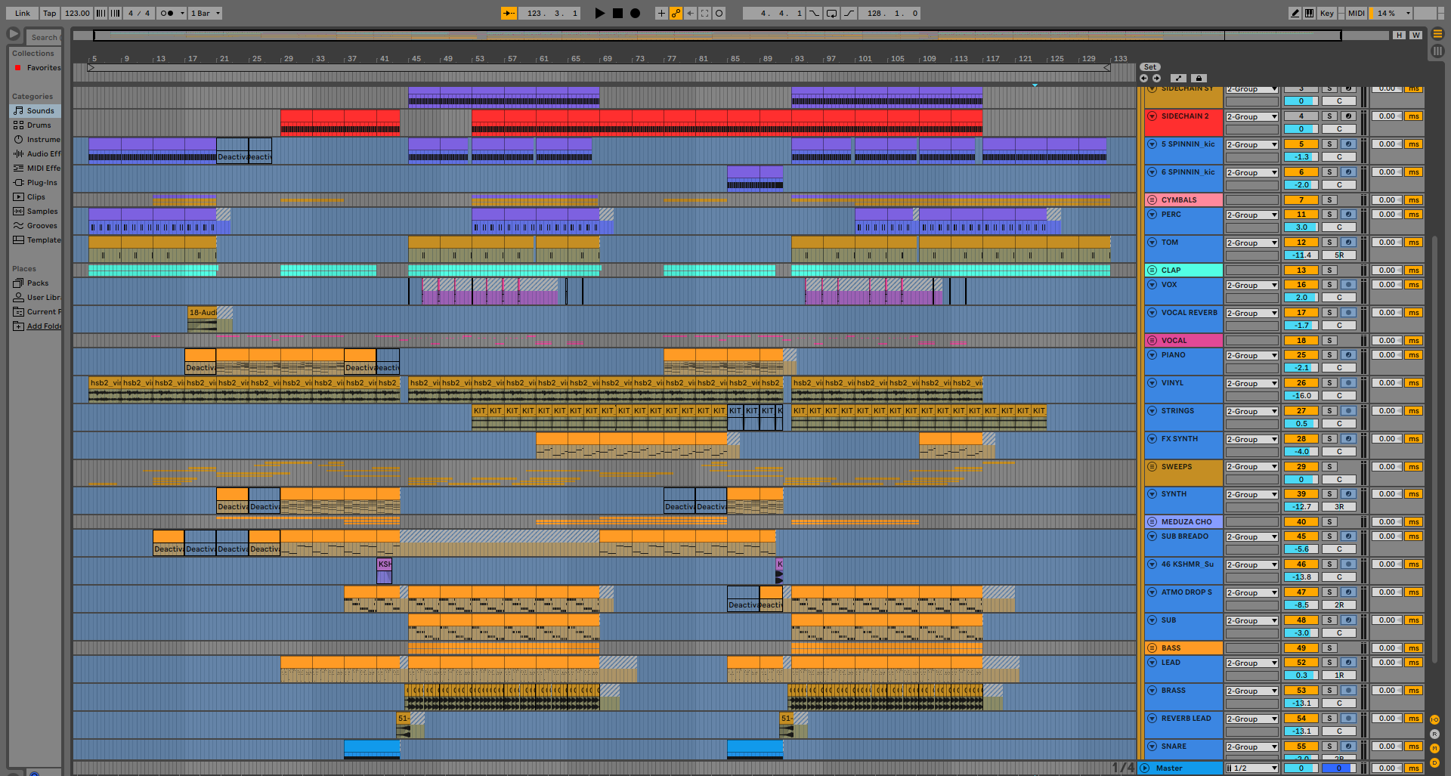The width and height of the screenshot is (1451, 776).
Task: Start playback with the Play button
Action: coord(600,13)
